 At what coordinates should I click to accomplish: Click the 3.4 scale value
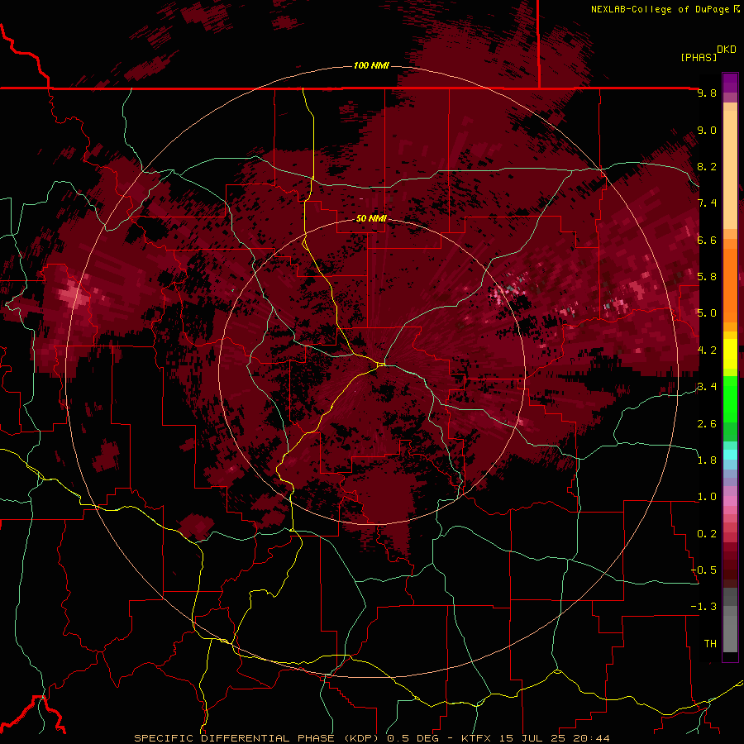(x=707, y=387)
